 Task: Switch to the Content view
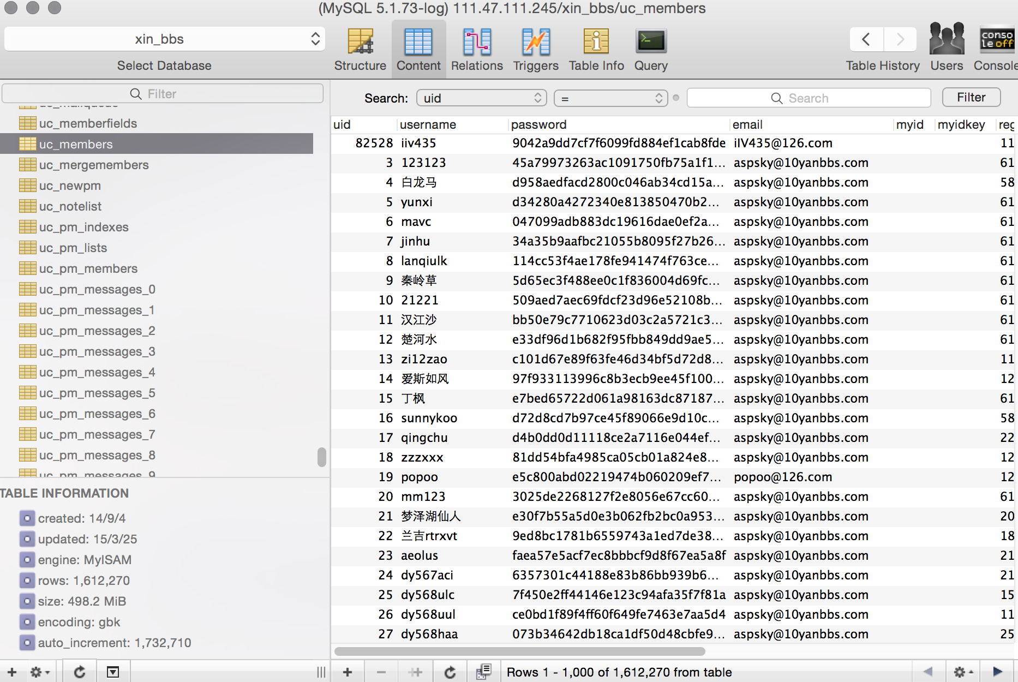(x=418, y=49)
